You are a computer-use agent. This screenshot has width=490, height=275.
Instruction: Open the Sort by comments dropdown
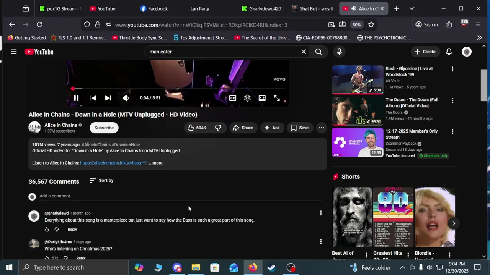(101, 180)
